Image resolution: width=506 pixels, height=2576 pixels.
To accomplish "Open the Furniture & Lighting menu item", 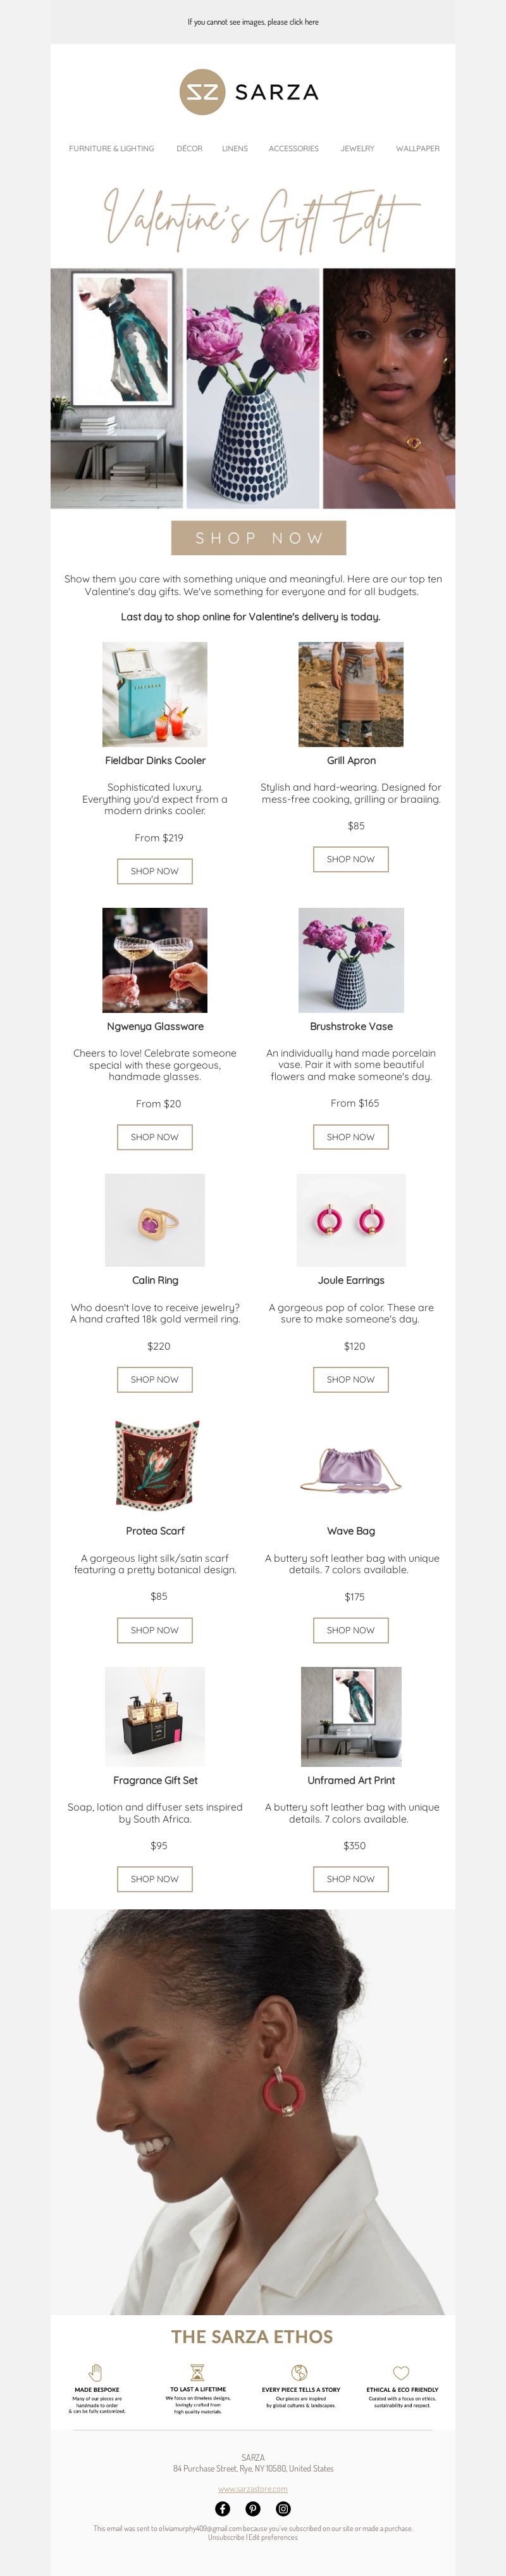I will click(x=111, y=148).
